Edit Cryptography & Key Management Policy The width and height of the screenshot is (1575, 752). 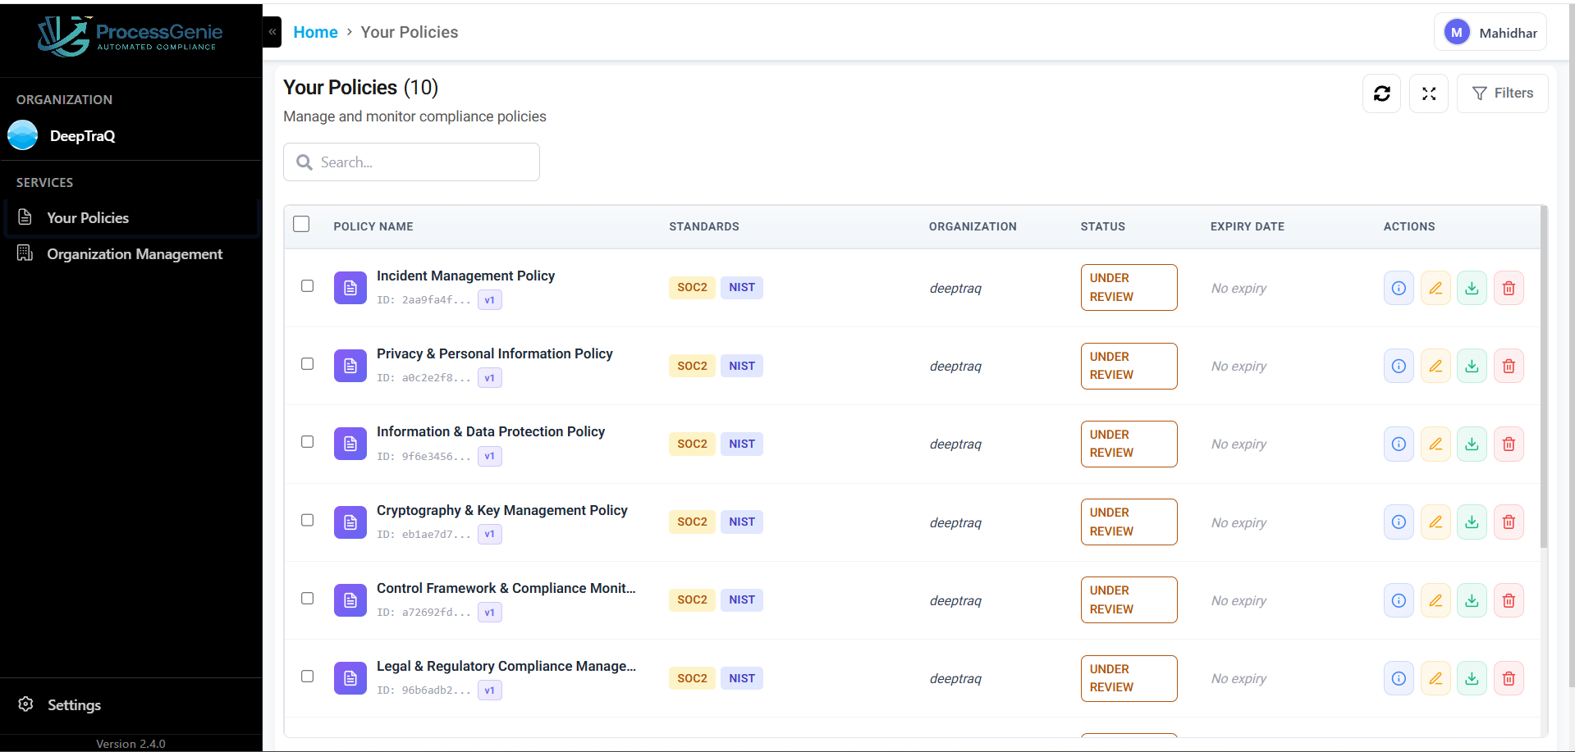[1435, 522]
